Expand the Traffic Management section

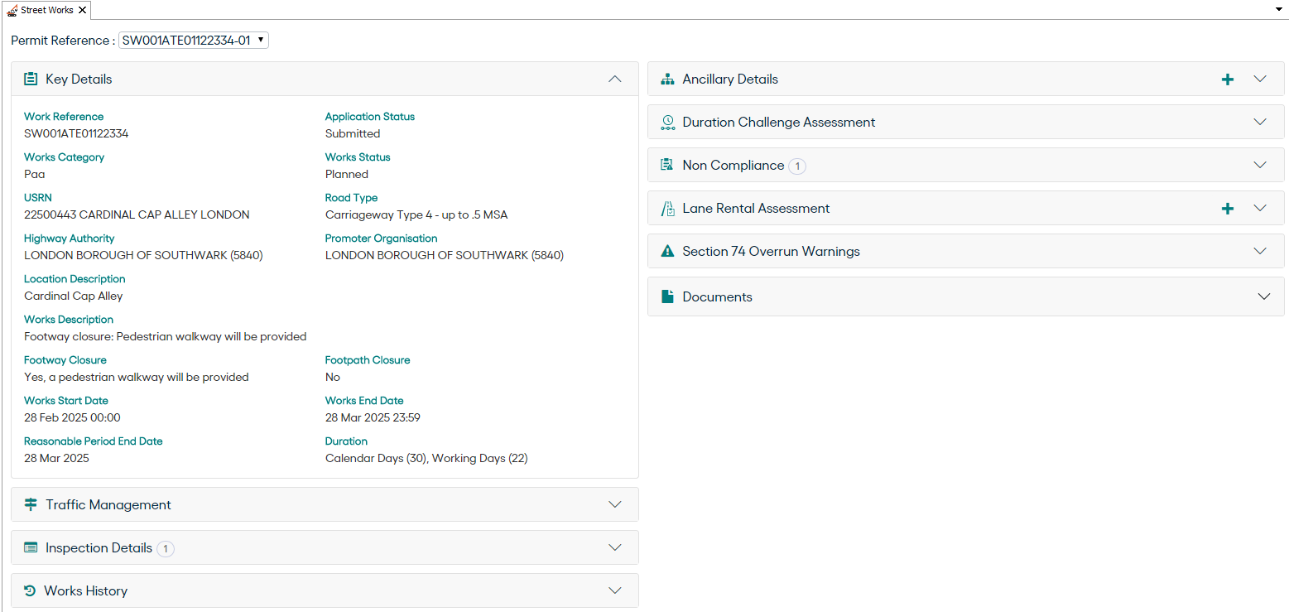pyautogui.click(x=614, y=504)
